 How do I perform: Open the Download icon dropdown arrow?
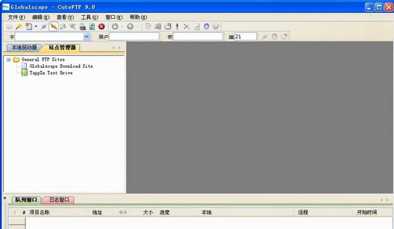click(122, 27)
